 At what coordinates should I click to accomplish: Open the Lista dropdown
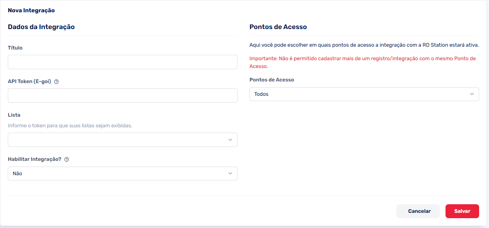(122, 140)
